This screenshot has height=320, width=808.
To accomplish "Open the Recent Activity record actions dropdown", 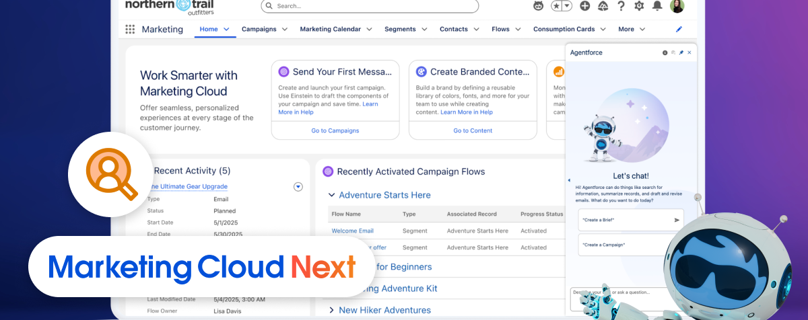I will pos(298,186).
